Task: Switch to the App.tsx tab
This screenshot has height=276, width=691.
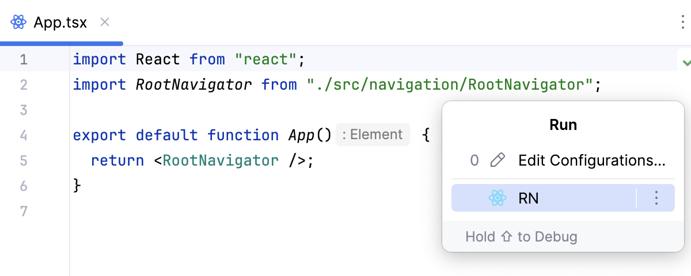Action: tap(60, 22)
